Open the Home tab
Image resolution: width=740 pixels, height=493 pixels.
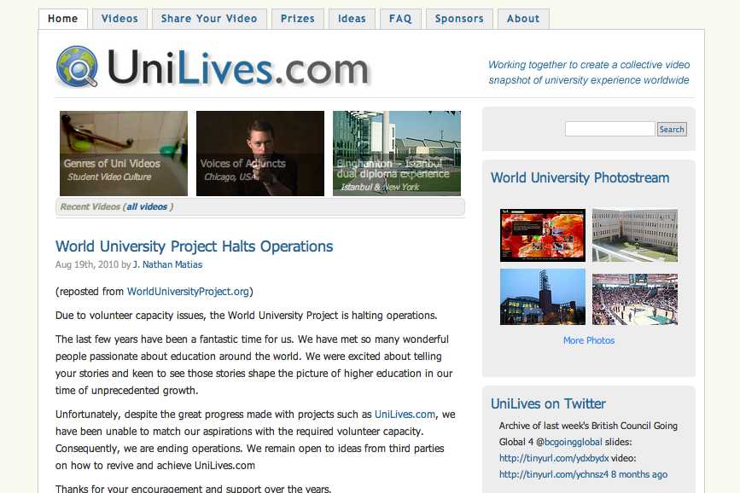tap(63, 19)
